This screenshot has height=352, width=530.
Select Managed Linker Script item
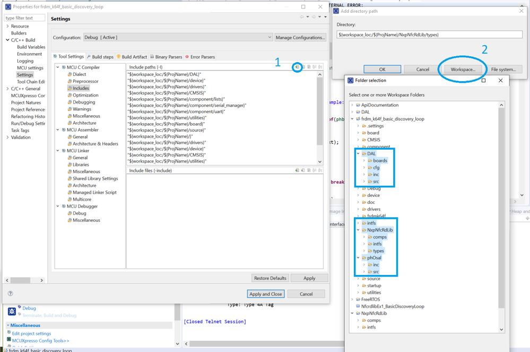coord(92,192)
